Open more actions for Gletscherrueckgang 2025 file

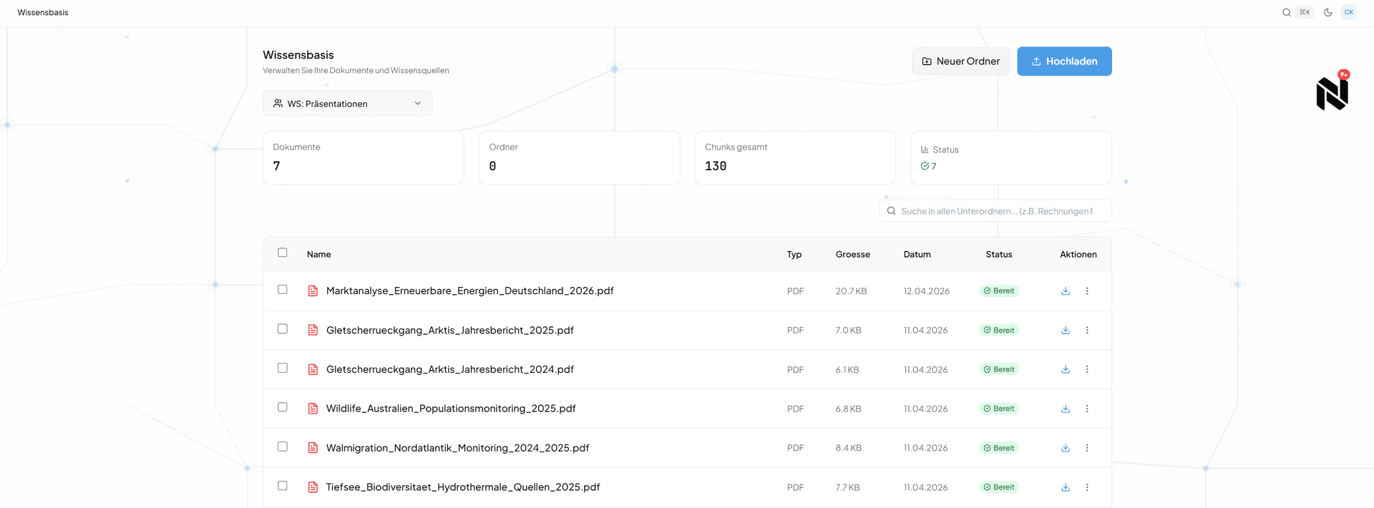click(x=1087, y=331)
